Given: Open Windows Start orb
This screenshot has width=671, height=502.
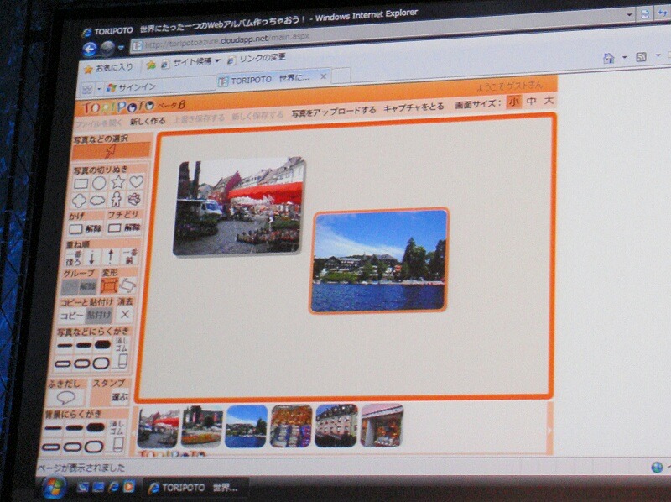Looking at the screenshot, I should coord(54,488).
